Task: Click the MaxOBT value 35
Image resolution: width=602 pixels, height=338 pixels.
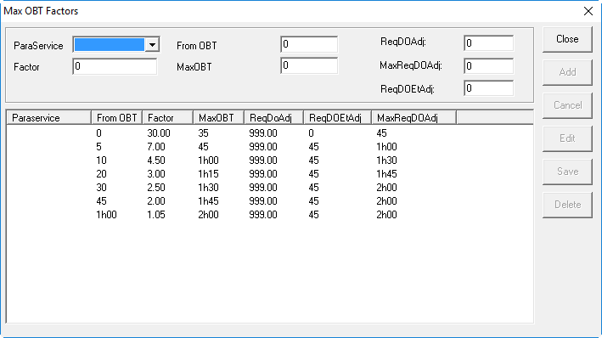Action: coord(203,133)
